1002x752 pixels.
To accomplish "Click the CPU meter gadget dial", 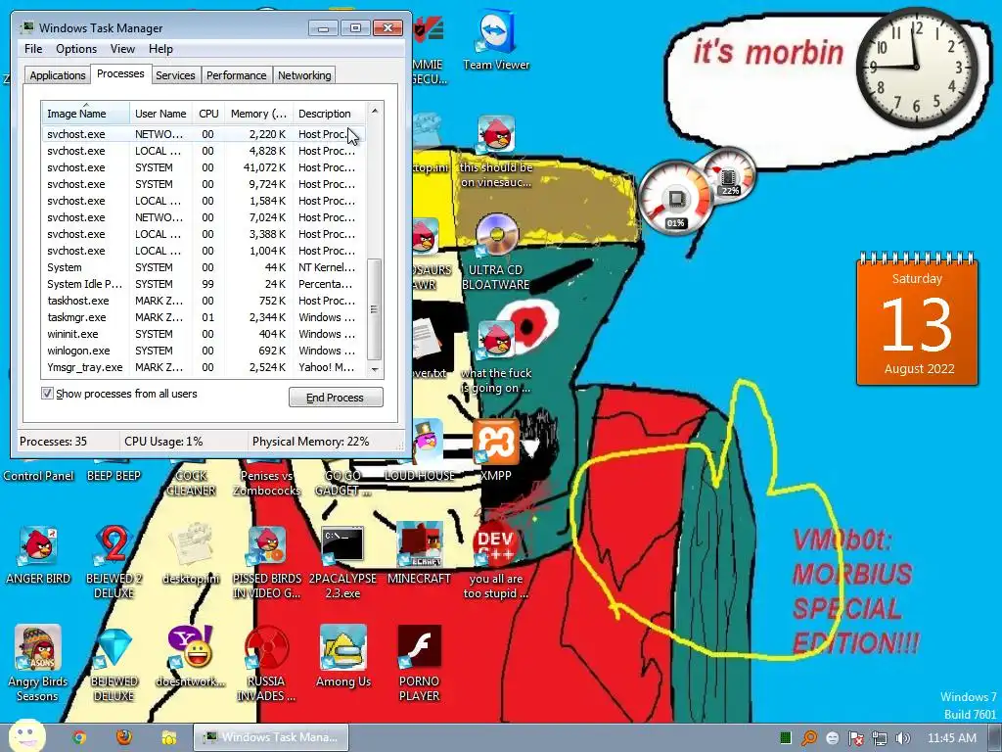I will (x=675, y=200).
